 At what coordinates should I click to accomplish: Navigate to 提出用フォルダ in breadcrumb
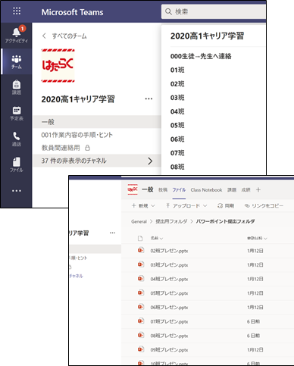coord(171,221)
